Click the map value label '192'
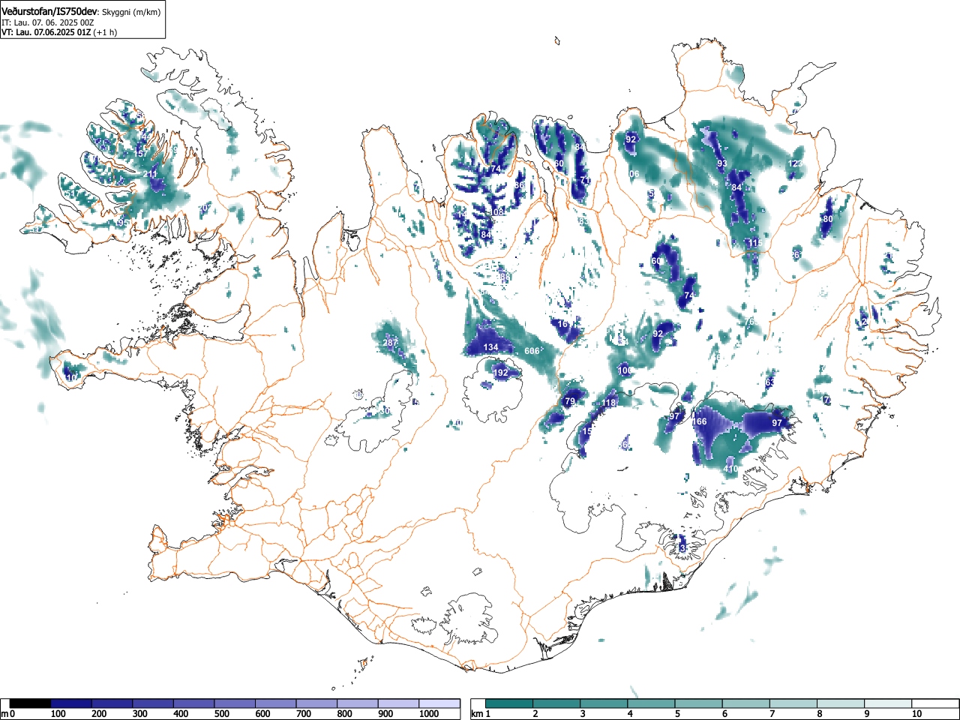 [500, 373]
